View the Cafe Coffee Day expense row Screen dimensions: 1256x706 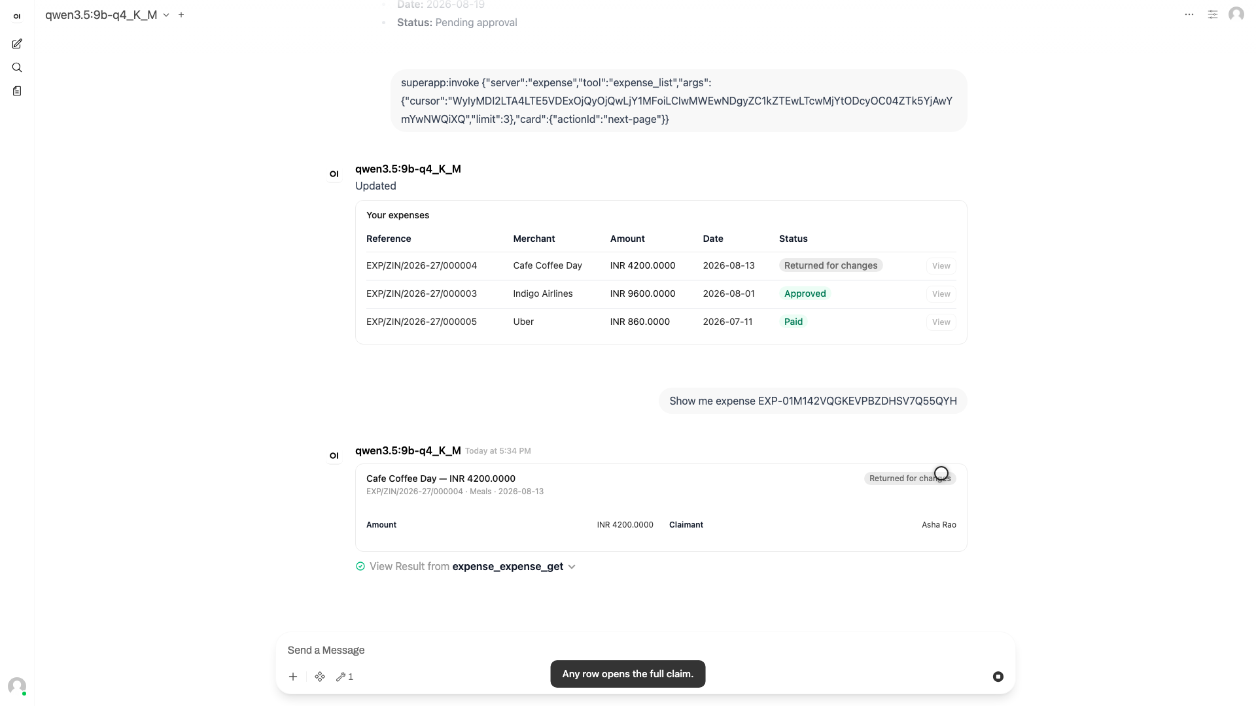click(x=941, y=266)
